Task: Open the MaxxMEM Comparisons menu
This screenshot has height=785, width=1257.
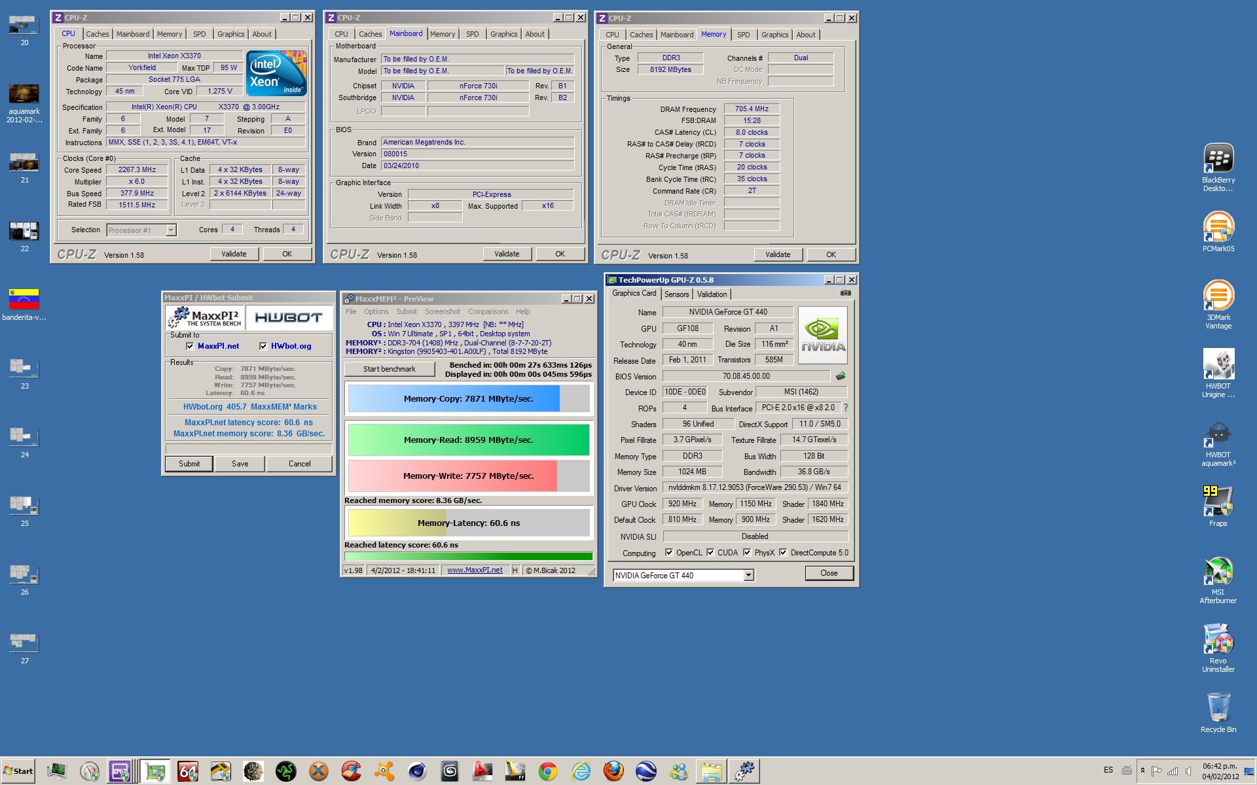Action: point(488,311)
